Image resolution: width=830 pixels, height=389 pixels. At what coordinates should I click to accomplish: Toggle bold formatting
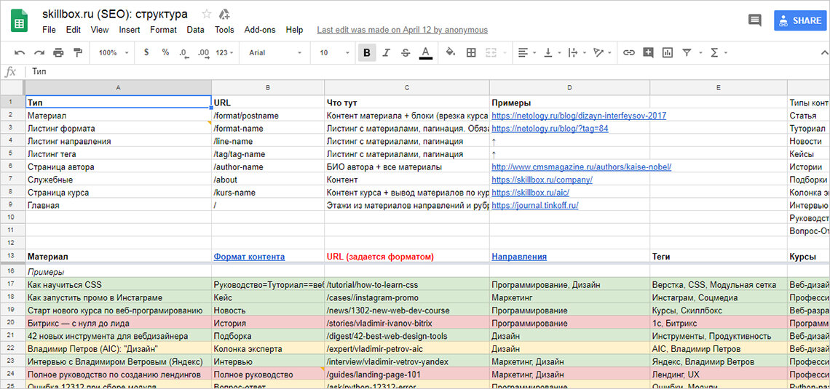367,53
